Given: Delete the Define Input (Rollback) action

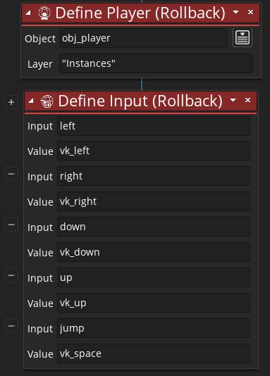Looking at the screenshot, I should tap(247, 100).
